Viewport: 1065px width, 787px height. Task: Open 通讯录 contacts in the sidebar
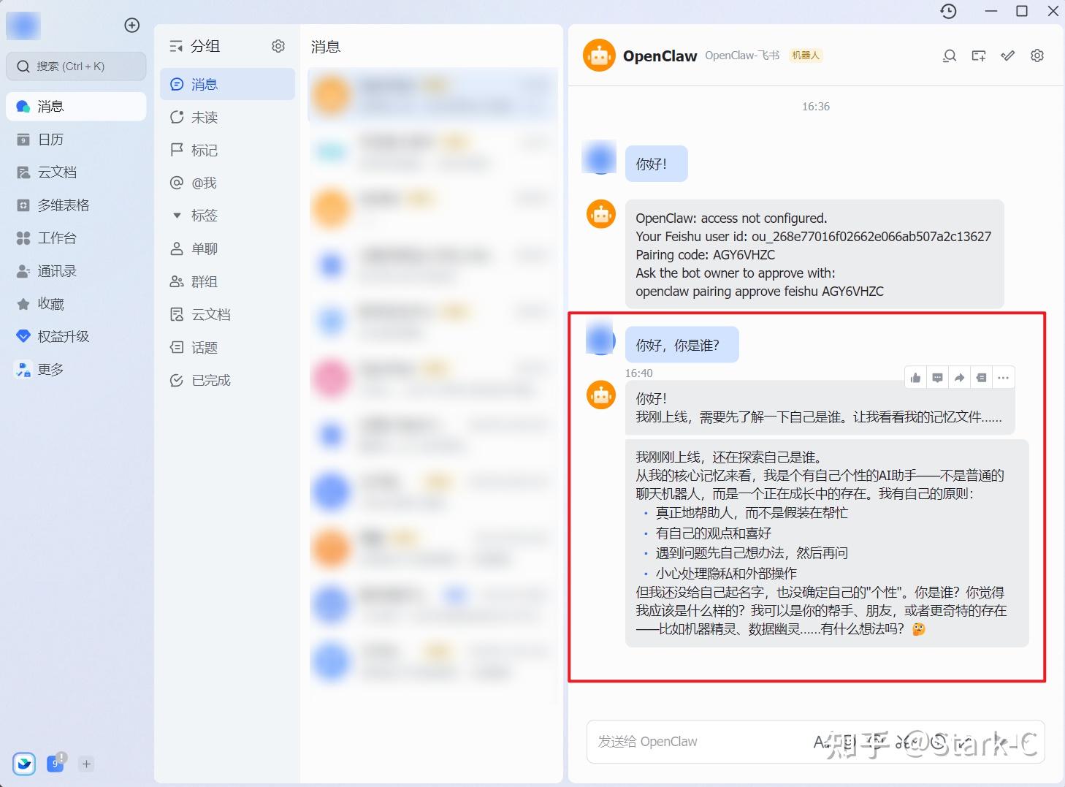click(76, 271)
